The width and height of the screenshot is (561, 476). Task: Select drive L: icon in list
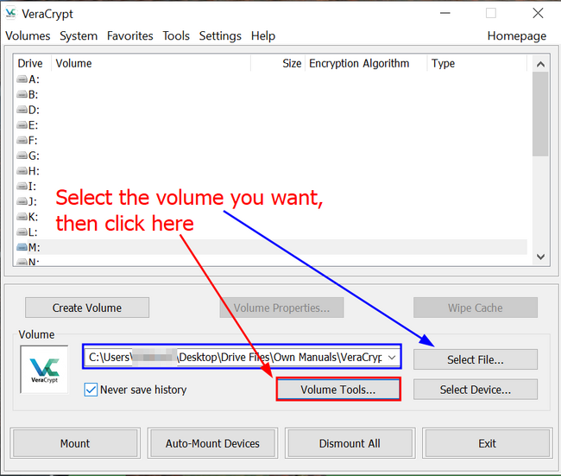coord(22,232)
